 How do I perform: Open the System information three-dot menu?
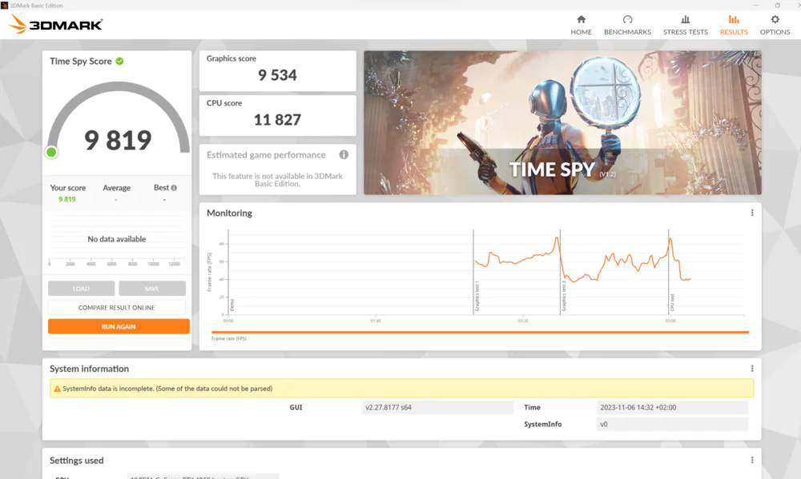[x=752, y=369]
